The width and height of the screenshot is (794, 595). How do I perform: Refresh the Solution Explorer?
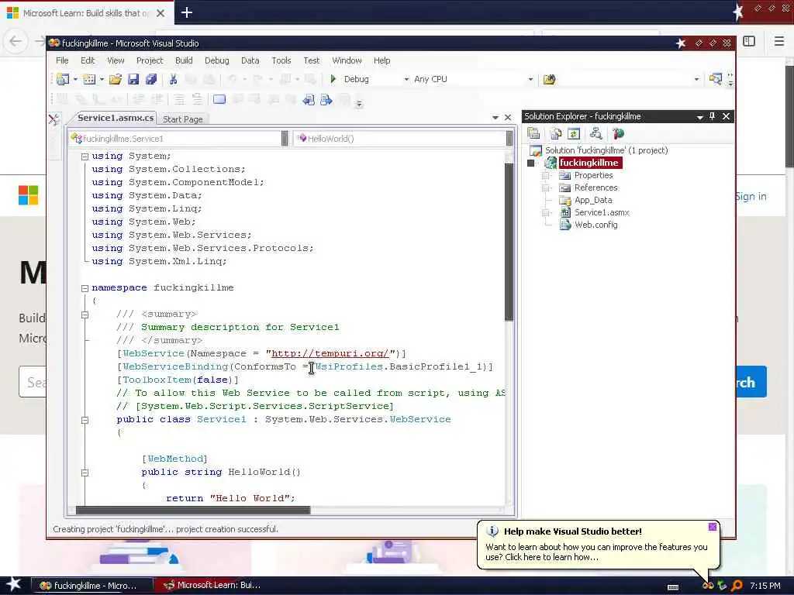tap(574, 133)
